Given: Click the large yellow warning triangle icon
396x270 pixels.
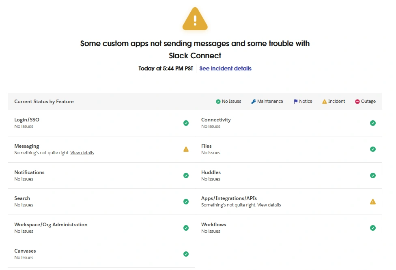Looking at the screenshot, I should point(195,19).
